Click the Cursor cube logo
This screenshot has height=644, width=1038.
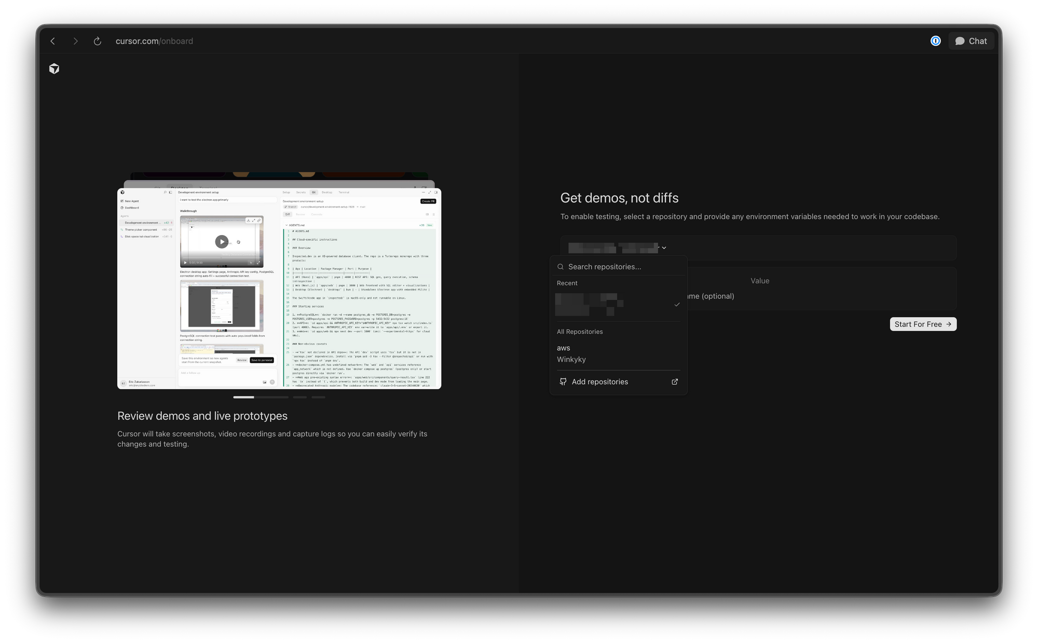54,68
